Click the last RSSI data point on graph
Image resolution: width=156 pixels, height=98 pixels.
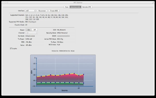click(x=83, y=74)
